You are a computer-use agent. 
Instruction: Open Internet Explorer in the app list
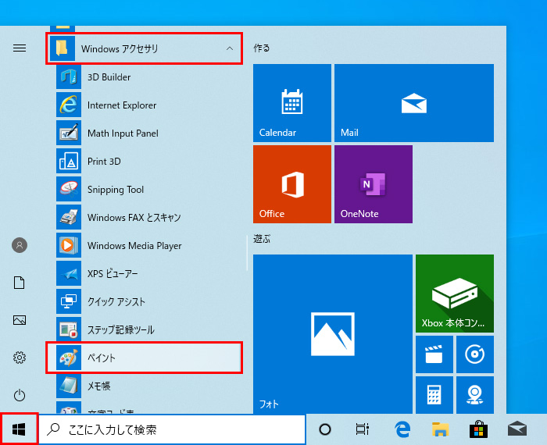coord(121,105)
